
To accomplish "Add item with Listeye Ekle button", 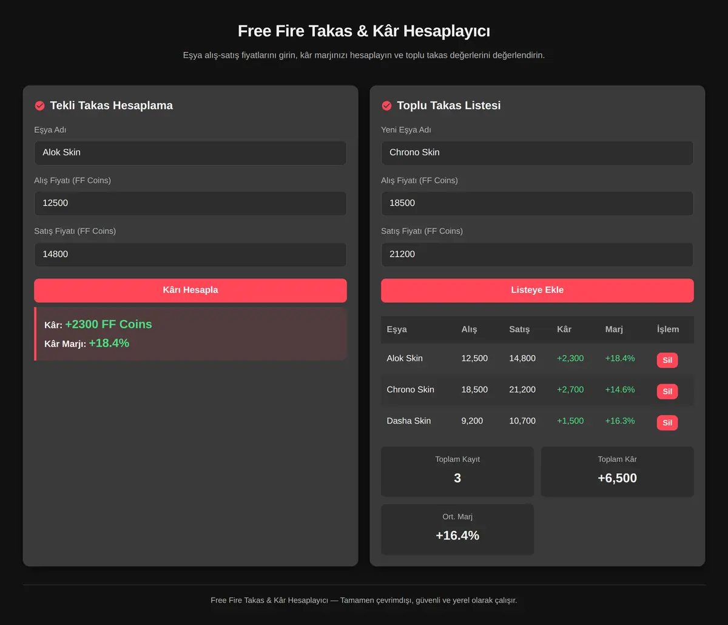I will [x=538, y=290].
